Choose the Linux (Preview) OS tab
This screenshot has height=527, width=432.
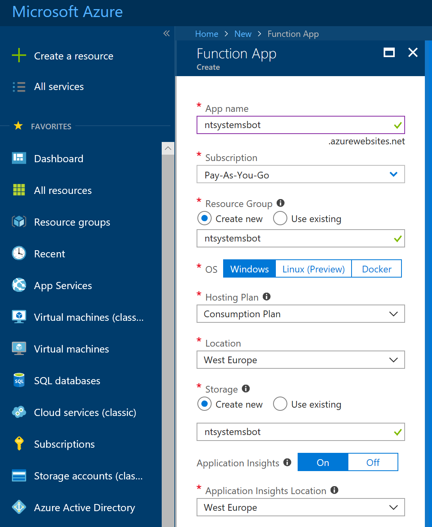[313, 269]
